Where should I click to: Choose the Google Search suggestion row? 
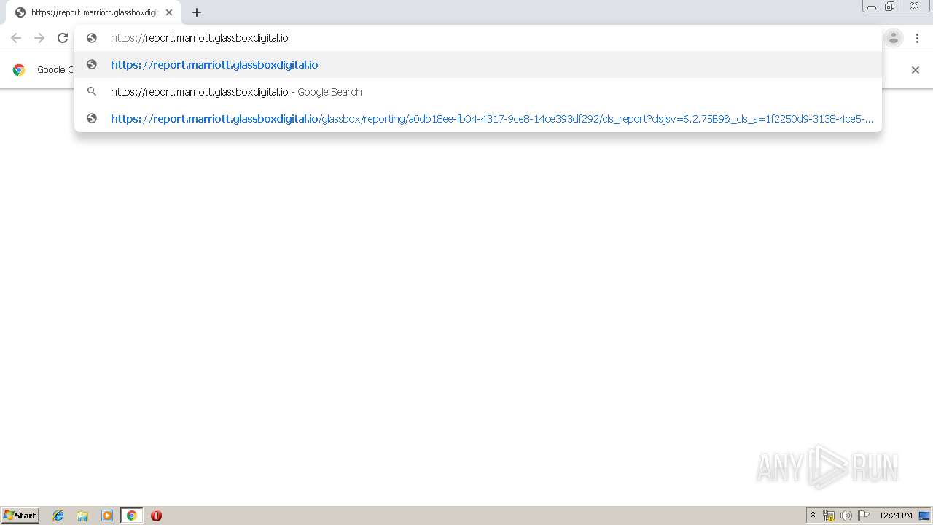pos(478,92)
